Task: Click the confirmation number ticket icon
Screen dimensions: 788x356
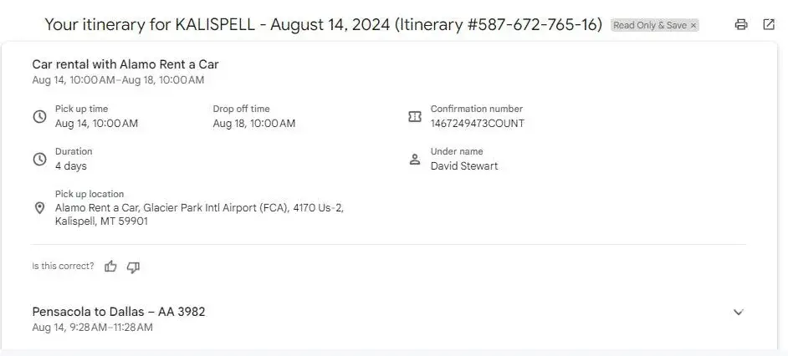Action: [x=414, y=116]
